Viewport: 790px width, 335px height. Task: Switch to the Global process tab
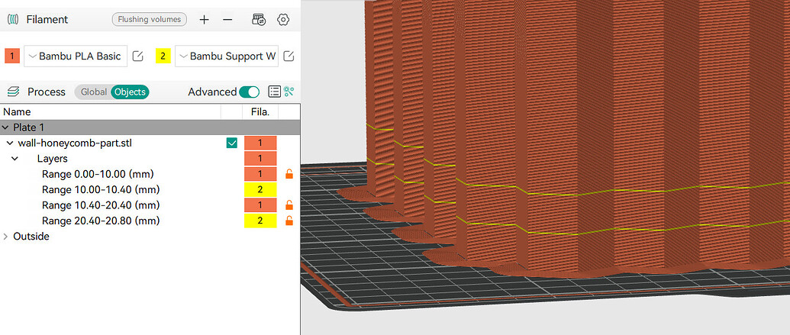[x=94, y=92]
